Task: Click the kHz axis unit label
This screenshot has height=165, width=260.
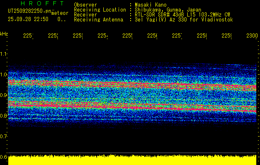Action: [4, 34]
